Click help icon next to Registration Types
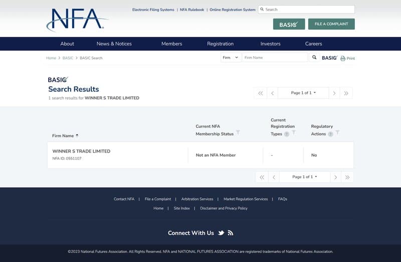Screen dimensions: 401x262 pyautogui.click(x=287, y=134)
